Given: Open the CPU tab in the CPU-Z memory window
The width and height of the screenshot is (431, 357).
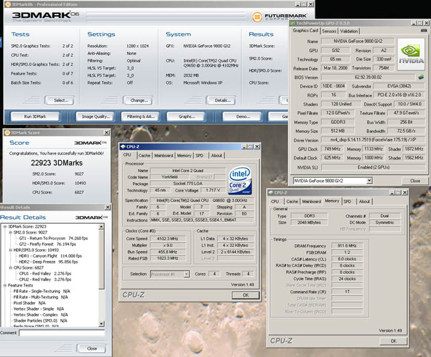Looking at the screenshot, I should coord(275,201).
